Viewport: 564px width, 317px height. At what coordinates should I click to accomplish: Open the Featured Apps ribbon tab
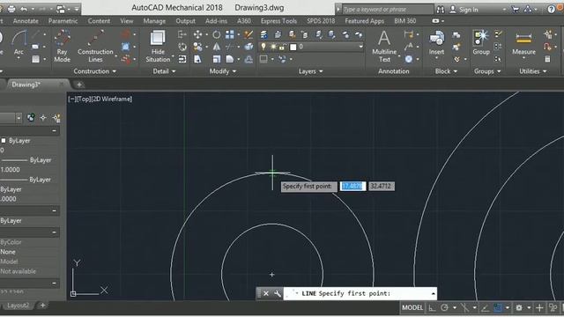click(x=364, y=21)
